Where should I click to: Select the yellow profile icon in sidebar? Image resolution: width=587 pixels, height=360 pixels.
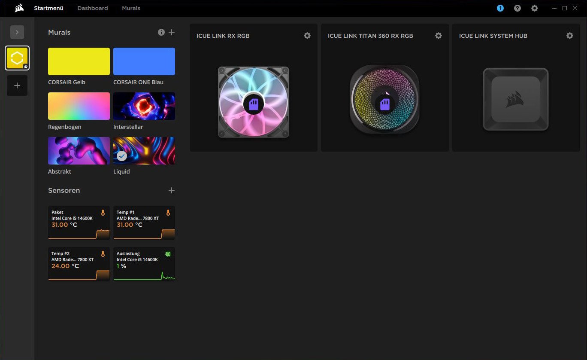[17, 58]
